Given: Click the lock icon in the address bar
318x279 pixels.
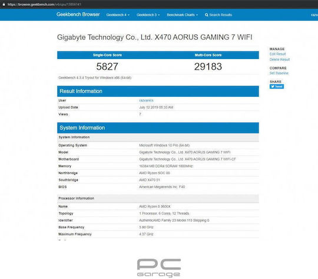Looking at the screenshot, I should click(x=4, y=4).
